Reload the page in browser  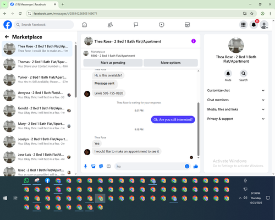20,14
